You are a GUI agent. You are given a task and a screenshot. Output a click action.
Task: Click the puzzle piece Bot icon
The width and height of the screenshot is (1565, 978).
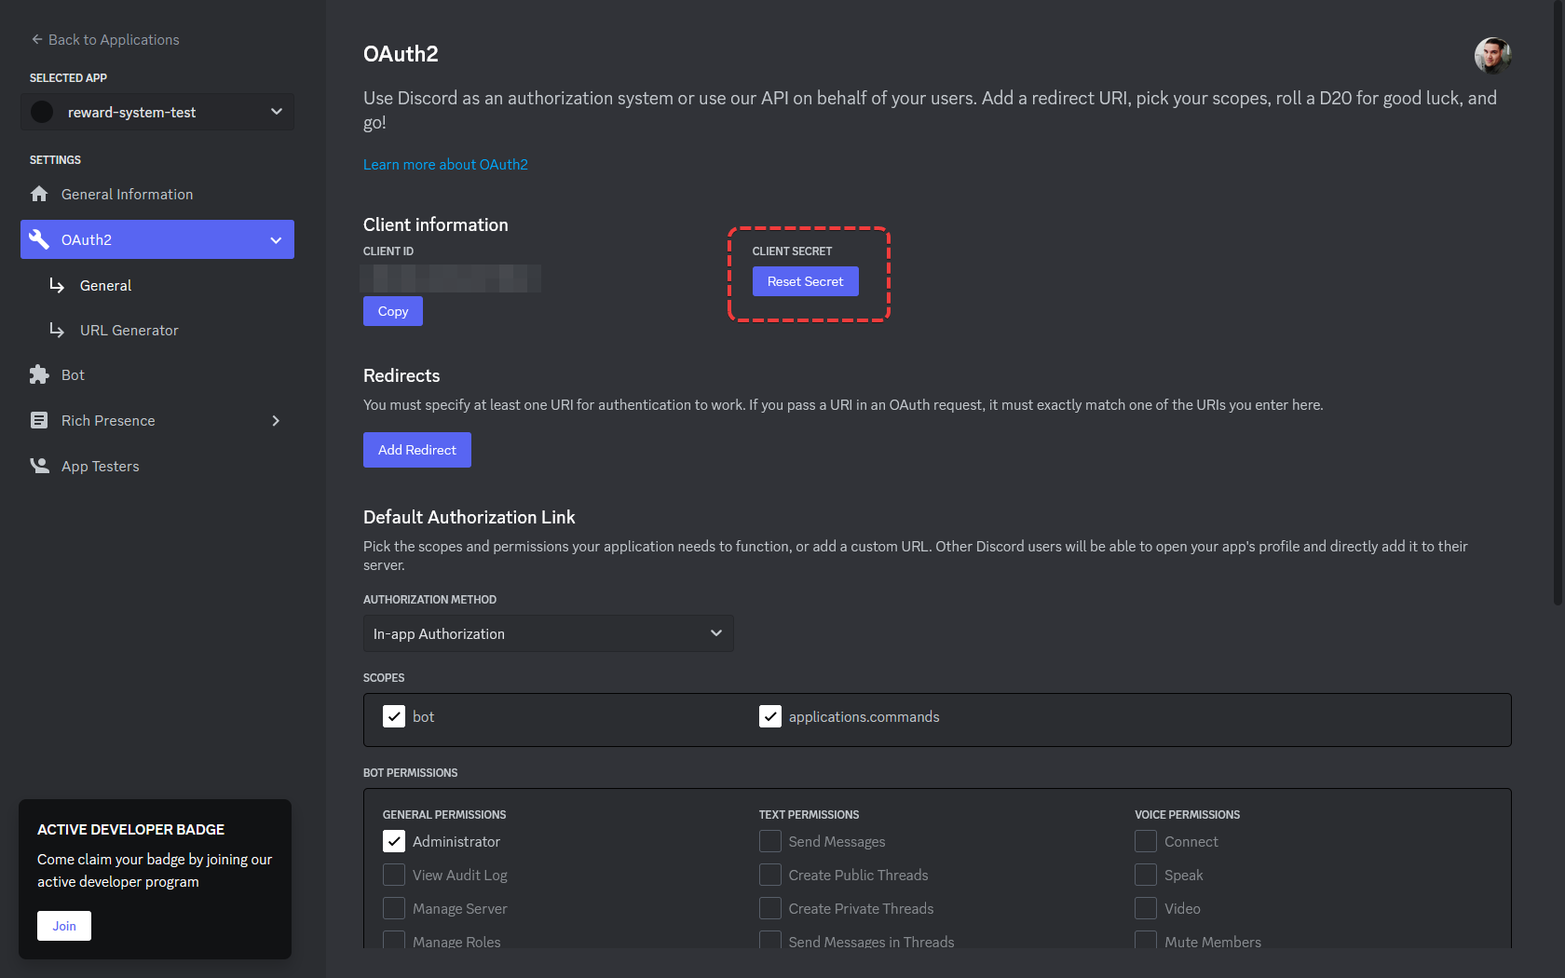tap(39, 374)
